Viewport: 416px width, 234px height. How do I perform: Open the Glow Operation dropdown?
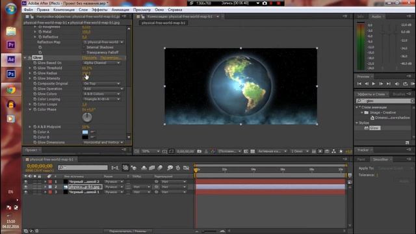point(103,88)
